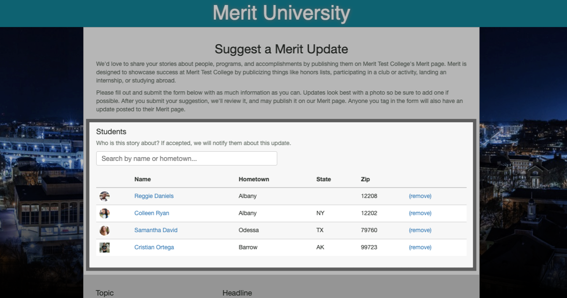Open the Cristian Ortega link
This screenshot has width=567, height=298.
[x=154, y=248]
